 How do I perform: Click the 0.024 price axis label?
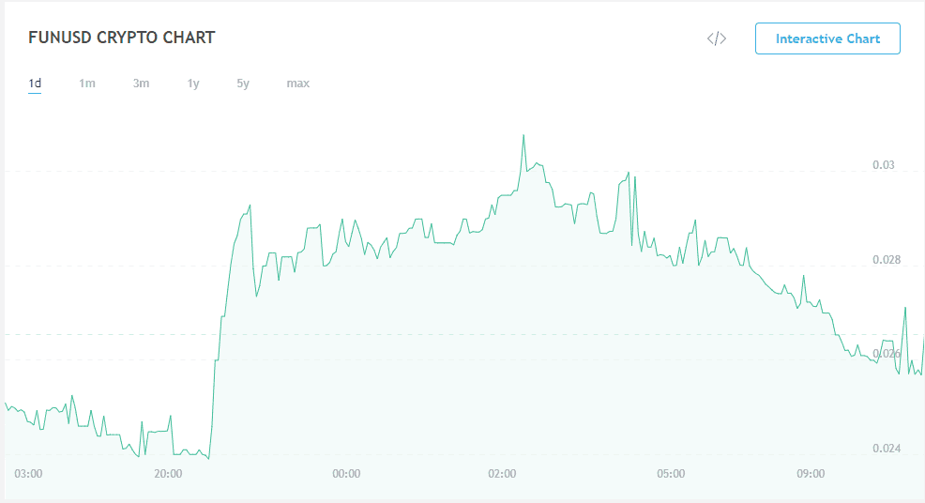click(887, 448)
